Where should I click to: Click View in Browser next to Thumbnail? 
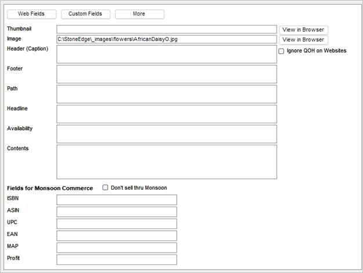click(303, 30)
